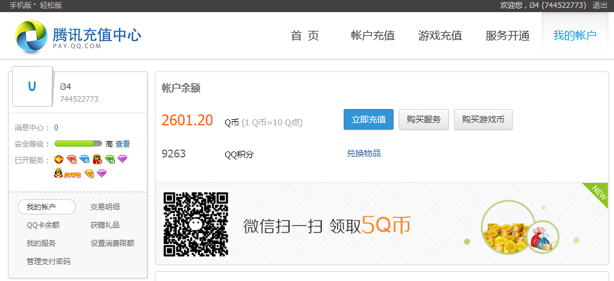Click QQ number 744522773 under username
The height and width of the screenshot is (281, 614).
point(79,99)
